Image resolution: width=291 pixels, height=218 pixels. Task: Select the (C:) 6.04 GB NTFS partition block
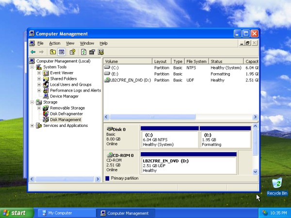pos(170,138)
